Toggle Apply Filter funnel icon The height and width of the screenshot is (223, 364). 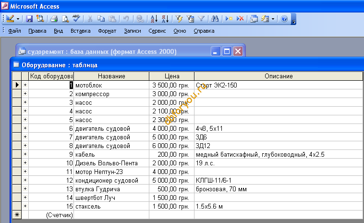[x=201, y=19]
